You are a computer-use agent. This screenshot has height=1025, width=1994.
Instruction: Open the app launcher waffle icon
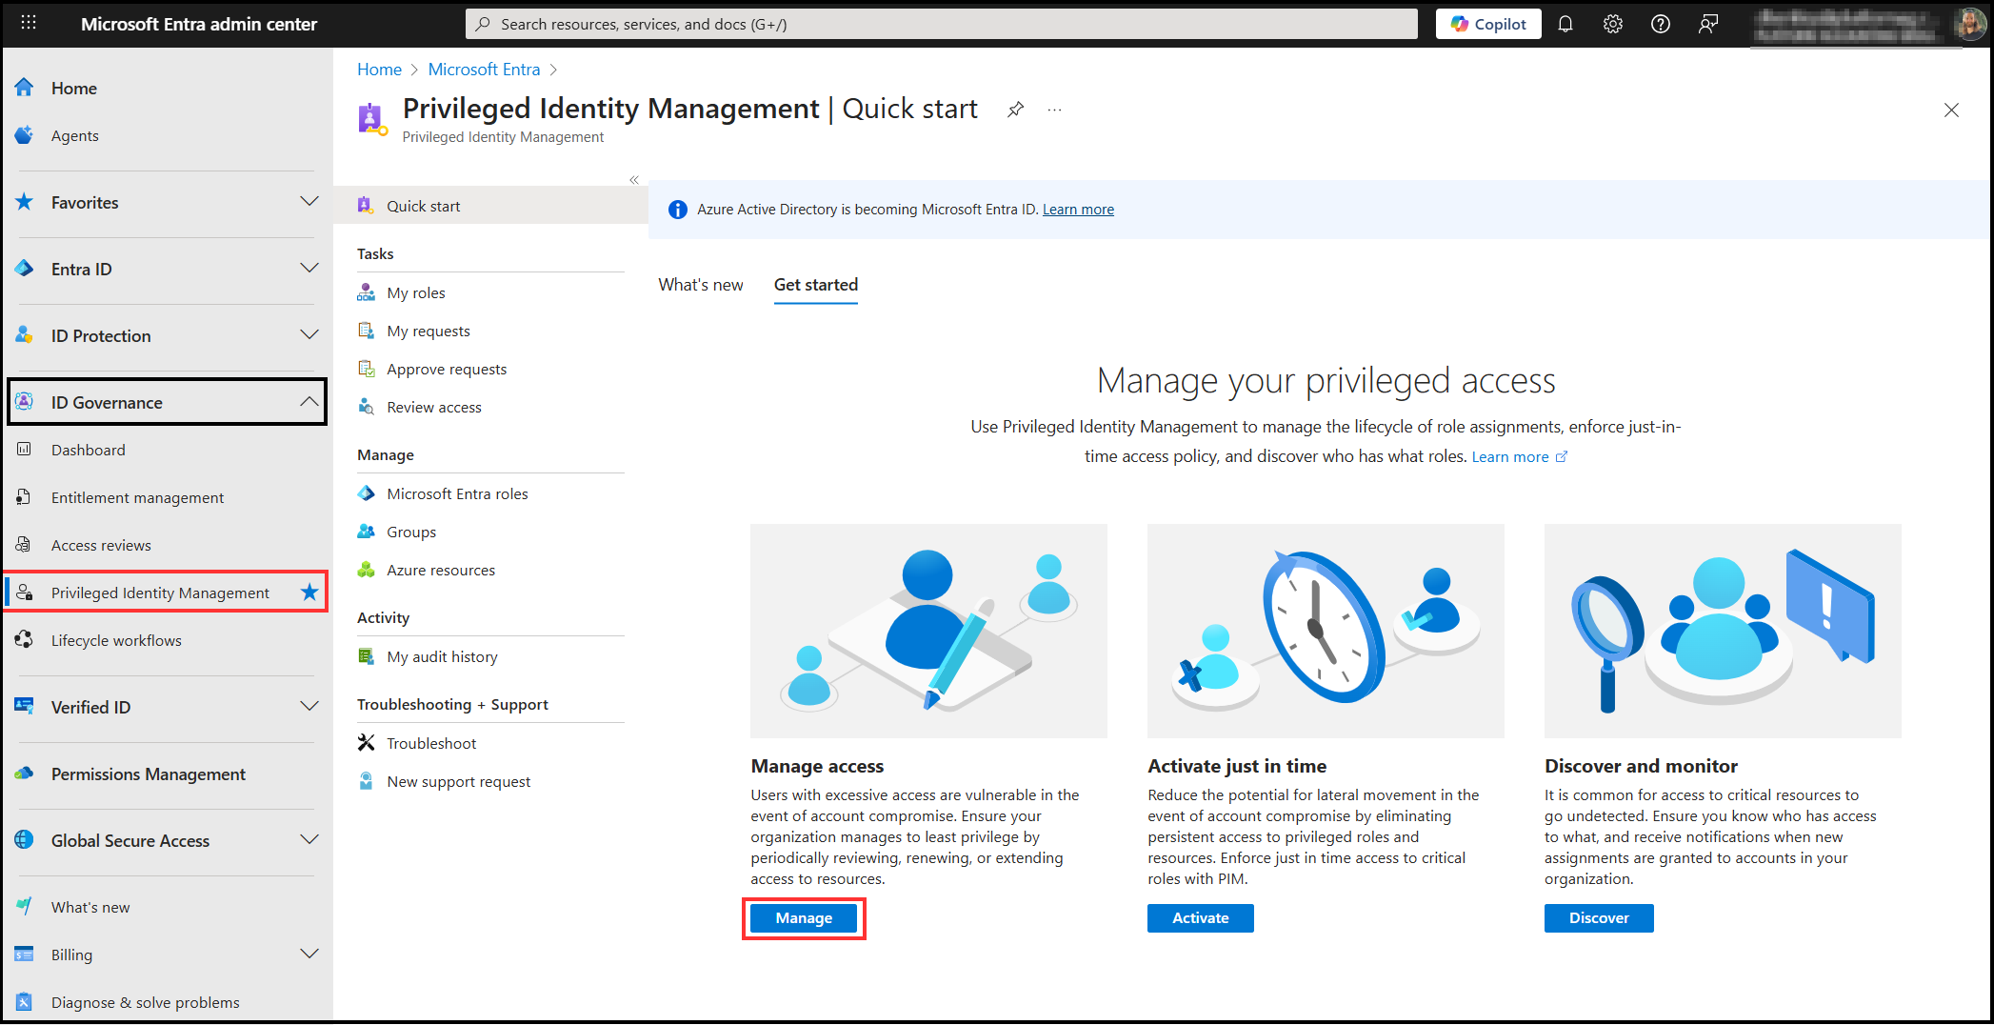tap(29, 23)
